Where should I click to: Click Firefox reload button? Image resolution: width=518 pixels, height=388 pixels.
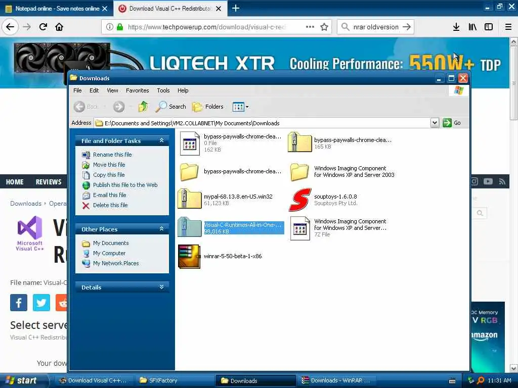click(x=44, y=27)
